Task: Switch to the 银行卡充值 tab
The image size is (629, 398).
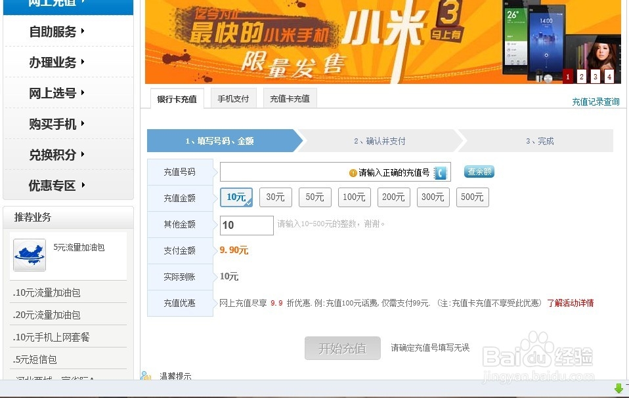Action: (177, 99)
